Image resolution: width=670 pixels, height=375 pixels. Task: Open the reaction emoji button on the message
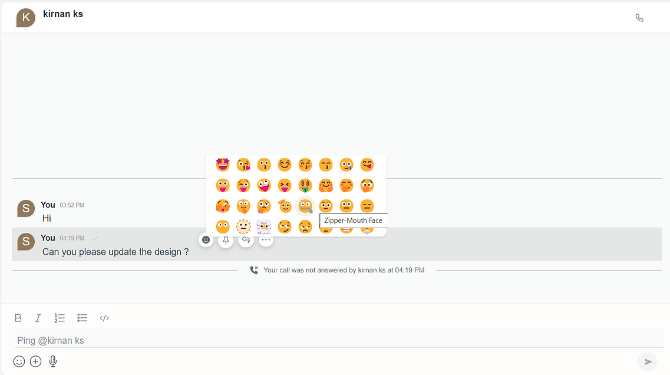point(206,240)
